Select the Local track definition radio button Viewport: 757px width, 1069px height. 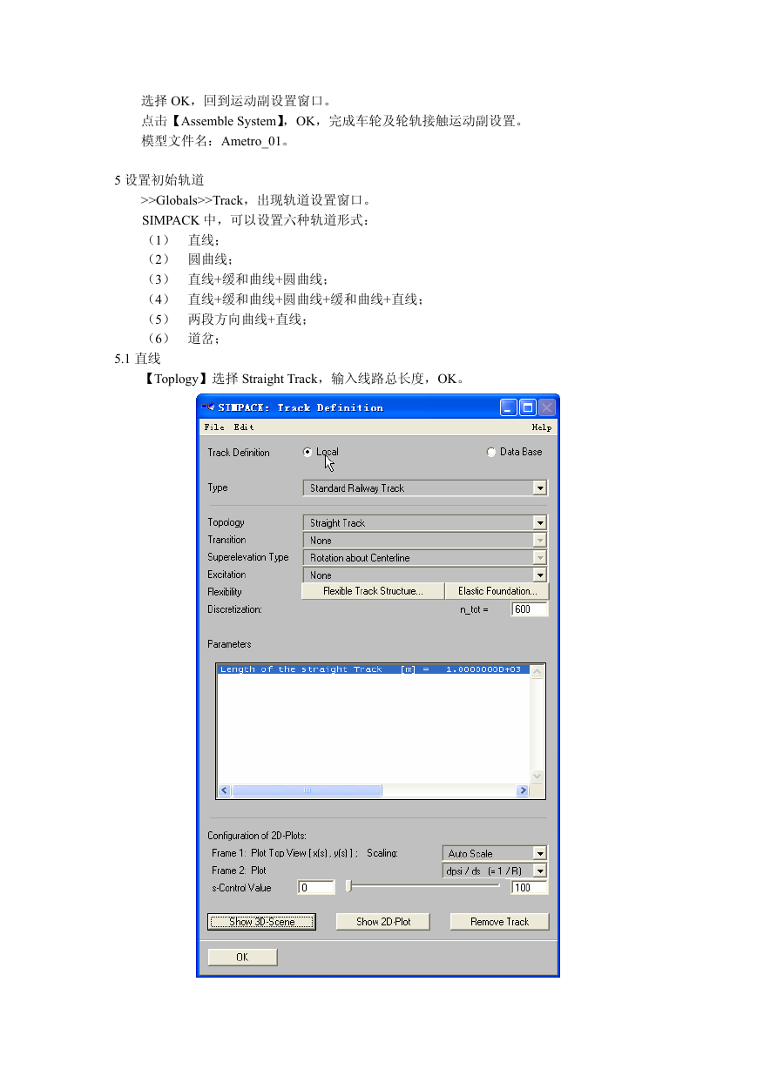(x=308, y=453)
